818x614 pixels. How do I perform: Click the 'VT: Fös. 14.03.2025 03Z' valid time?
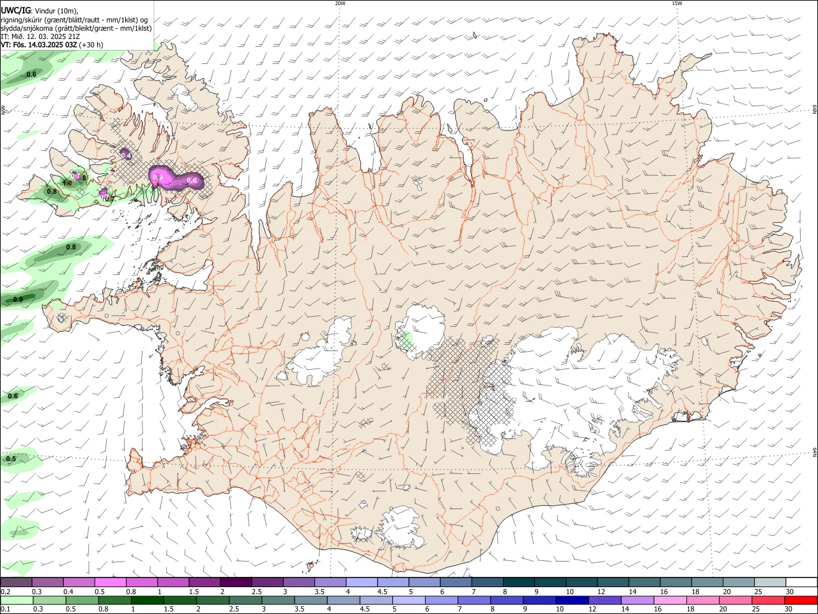pos(39,45)
